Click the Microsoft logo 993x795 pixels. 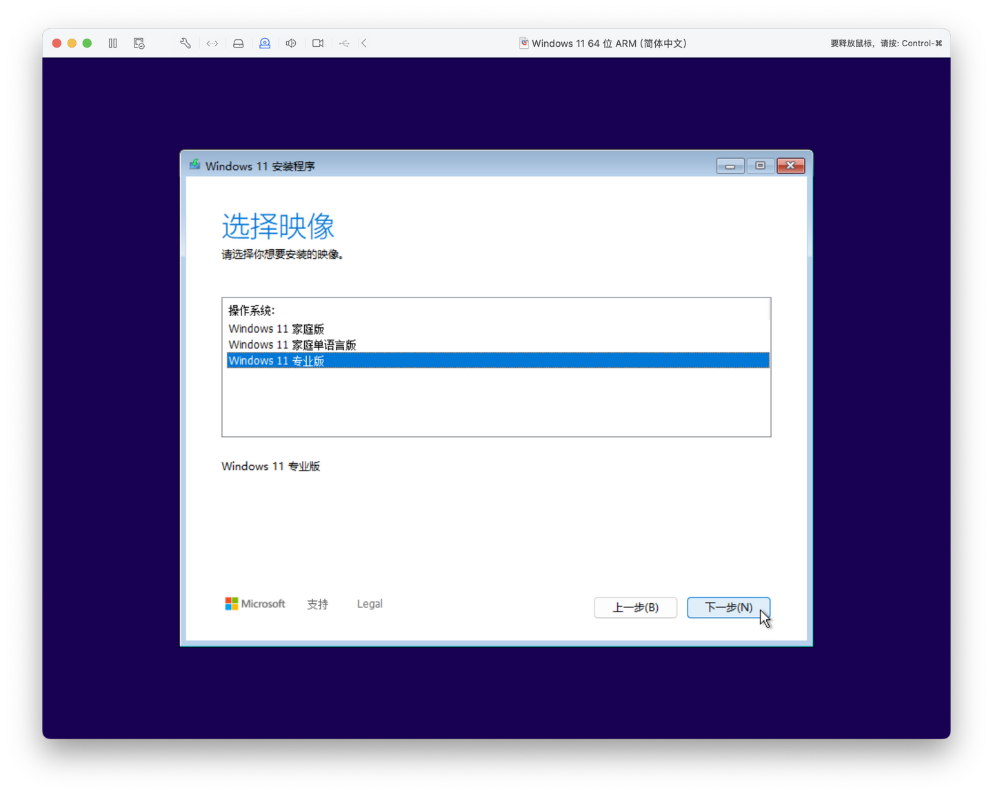point(255,604)
